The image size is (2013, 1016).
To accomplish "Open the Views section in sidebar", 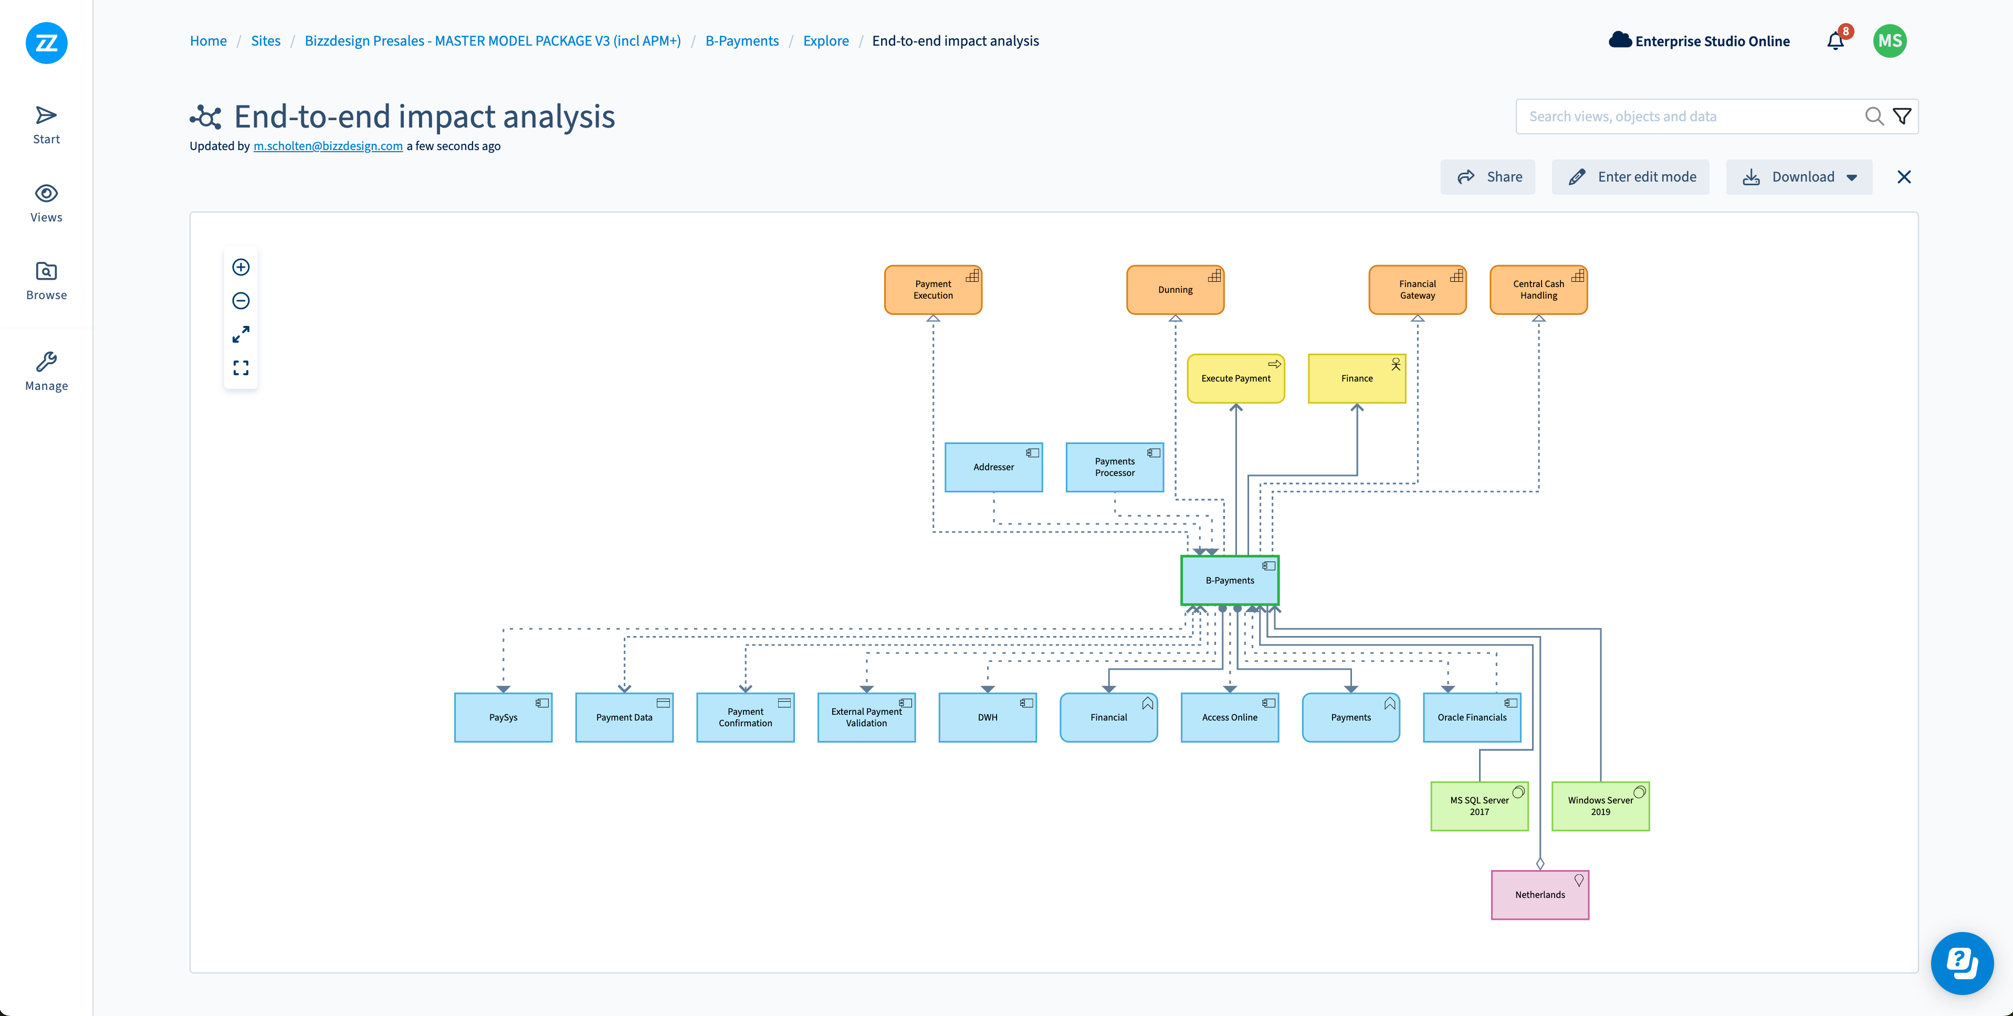I will pyautogui.click(x=46, y=203).
